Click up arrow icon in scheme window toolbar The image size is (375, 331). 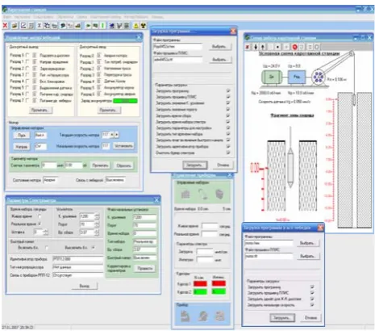[263, 47]
